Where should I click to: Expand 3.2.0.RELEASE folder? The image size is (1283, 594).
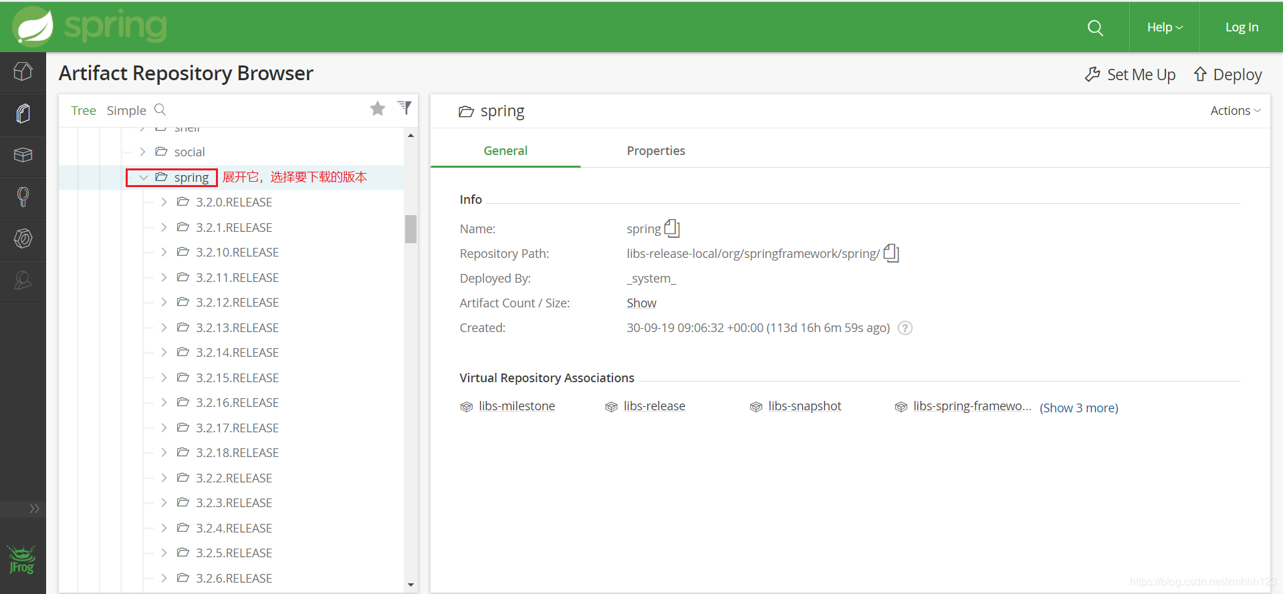(x=164, y=202)
